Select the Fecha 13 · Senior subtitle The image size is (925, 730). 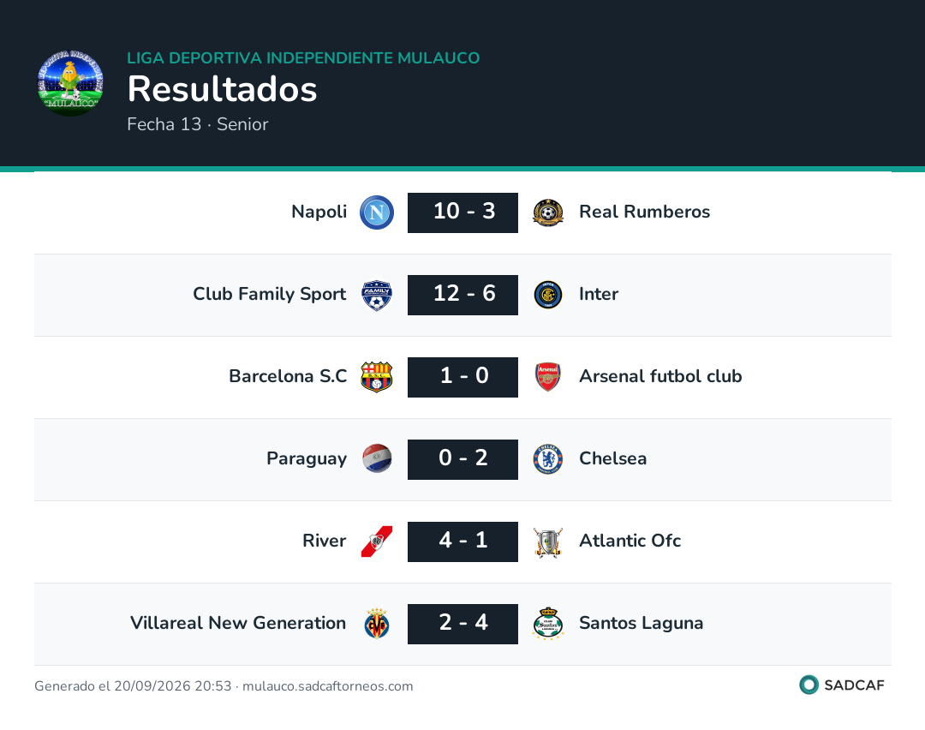tap(198, 124)
